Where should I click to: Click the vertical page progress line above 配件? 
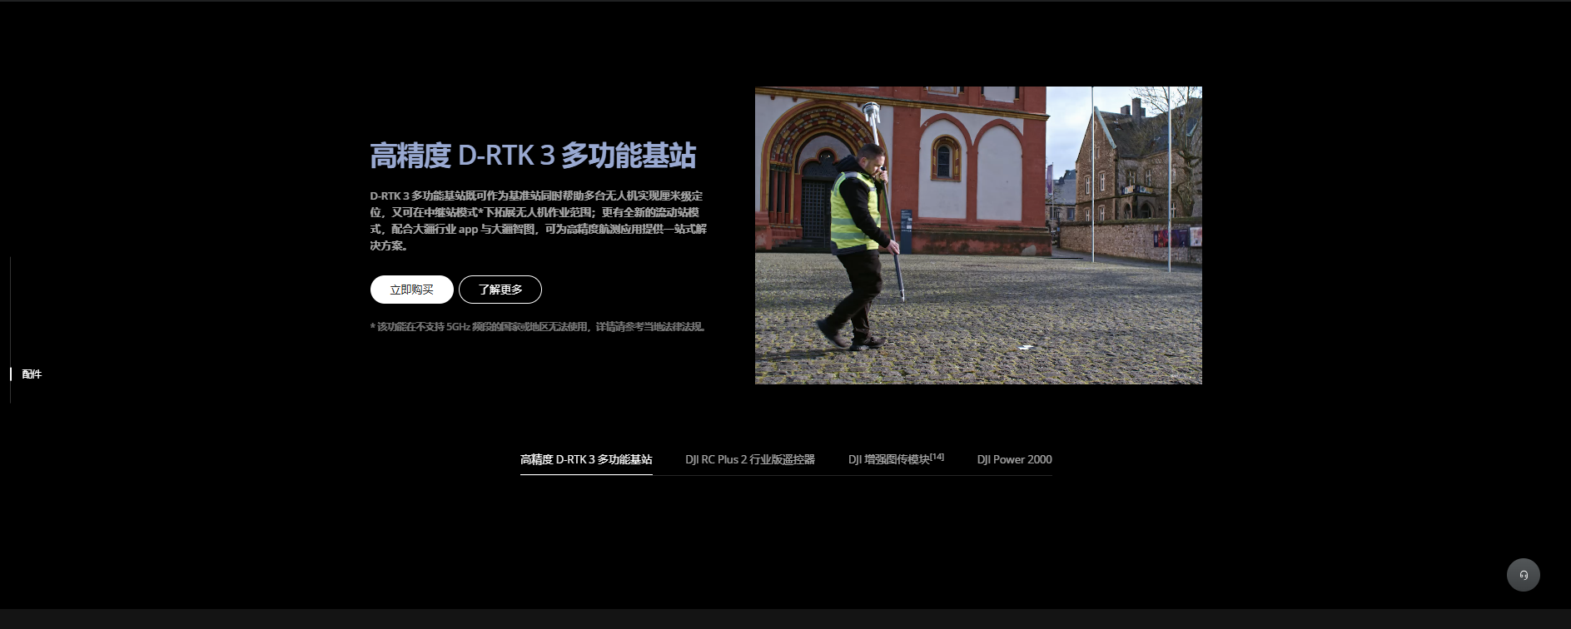coord(10,308)
